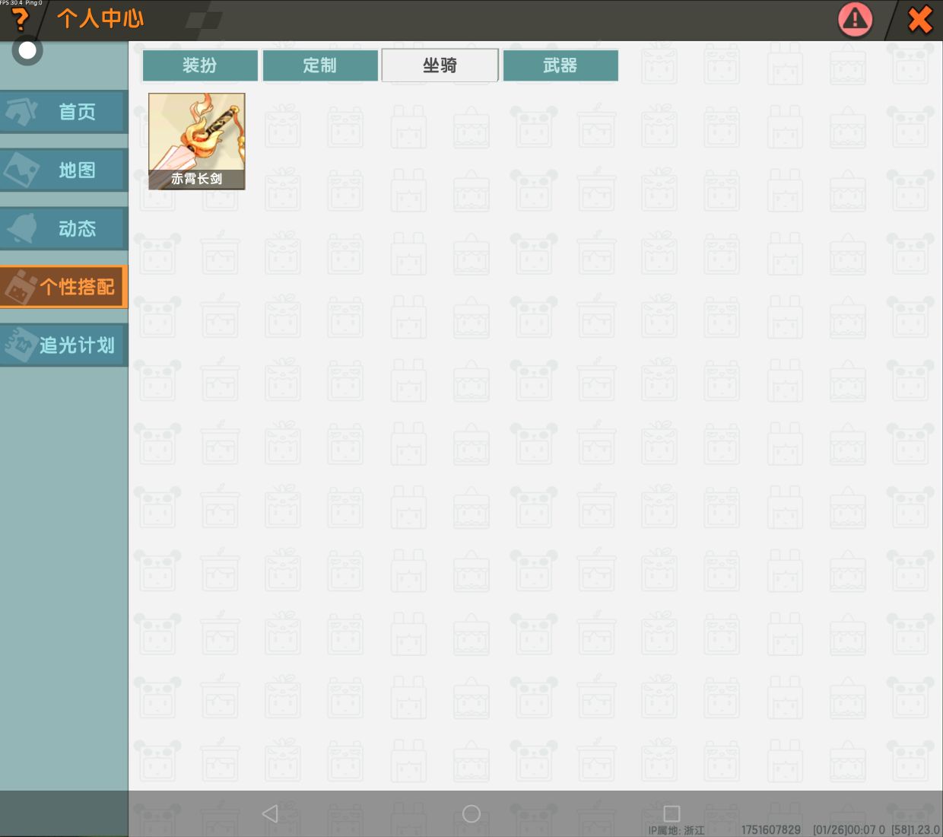Select the 坐骑 tab
943x837 pixels.
tap(440, 65)
